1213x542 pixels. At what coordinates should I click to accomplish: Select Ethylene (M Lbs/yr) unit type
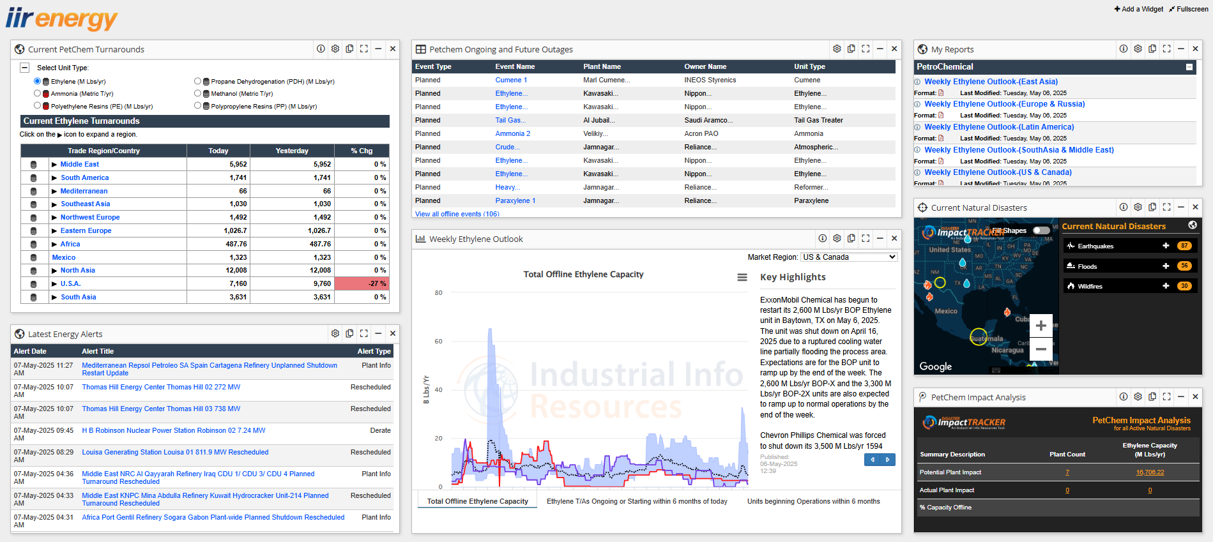coord(37,81)
